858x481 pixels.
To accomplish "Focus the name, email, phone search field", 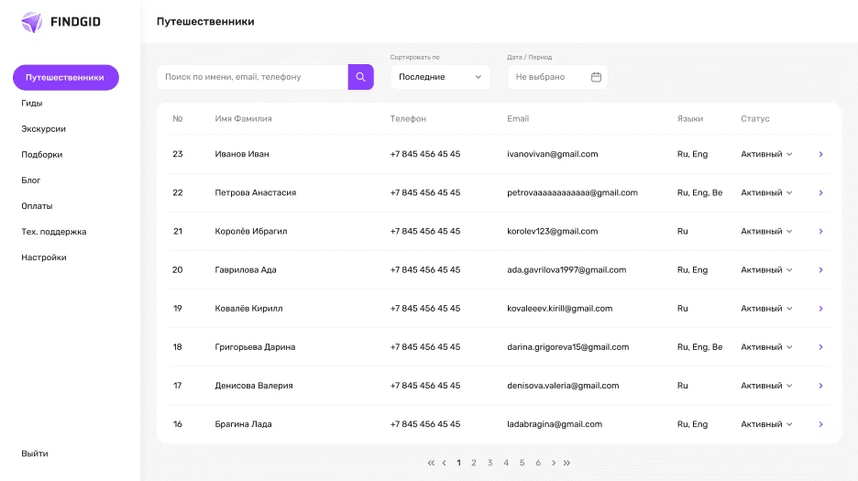I will pyautogui.click(x=252, y=77).
